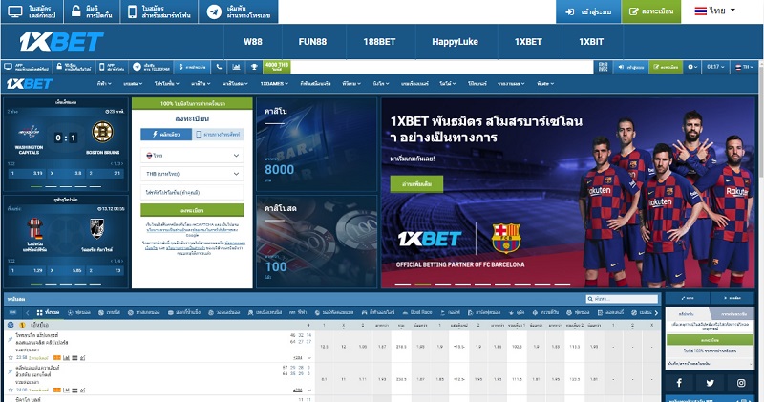
Task: Select the one-click registration tab
Action: point(165,134)
